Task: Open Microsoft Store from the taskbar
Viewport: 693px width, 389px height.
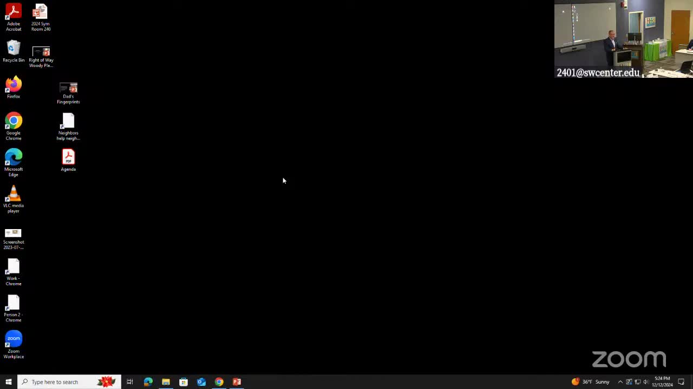Action: [x=184, y=382]
